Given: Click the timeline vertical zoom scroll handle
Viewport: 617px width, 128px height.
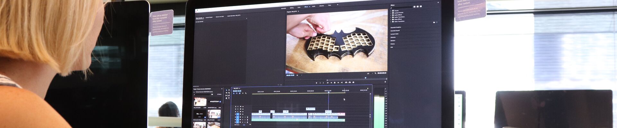Looking at the screenshot, I should click(x=370, y=94).
